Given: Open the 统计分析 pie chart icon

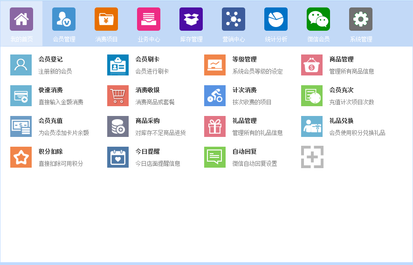Looking at the screenshot, I should tap(276, 19).
